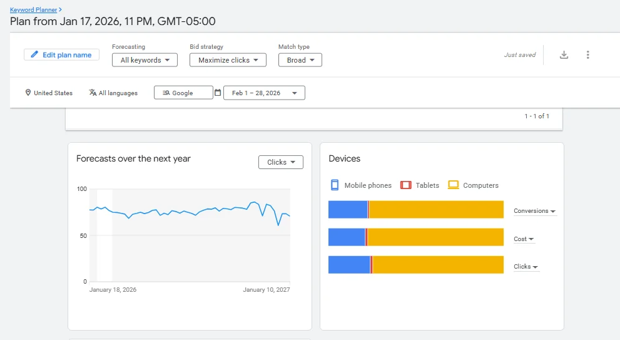This screenshot has width=620, height=340.
Task: Click the Forecasts over the next year heading
Action: coord(133,158)
